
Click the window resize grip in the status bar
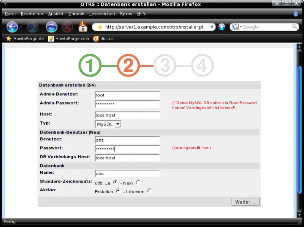[x=300, y=222]
